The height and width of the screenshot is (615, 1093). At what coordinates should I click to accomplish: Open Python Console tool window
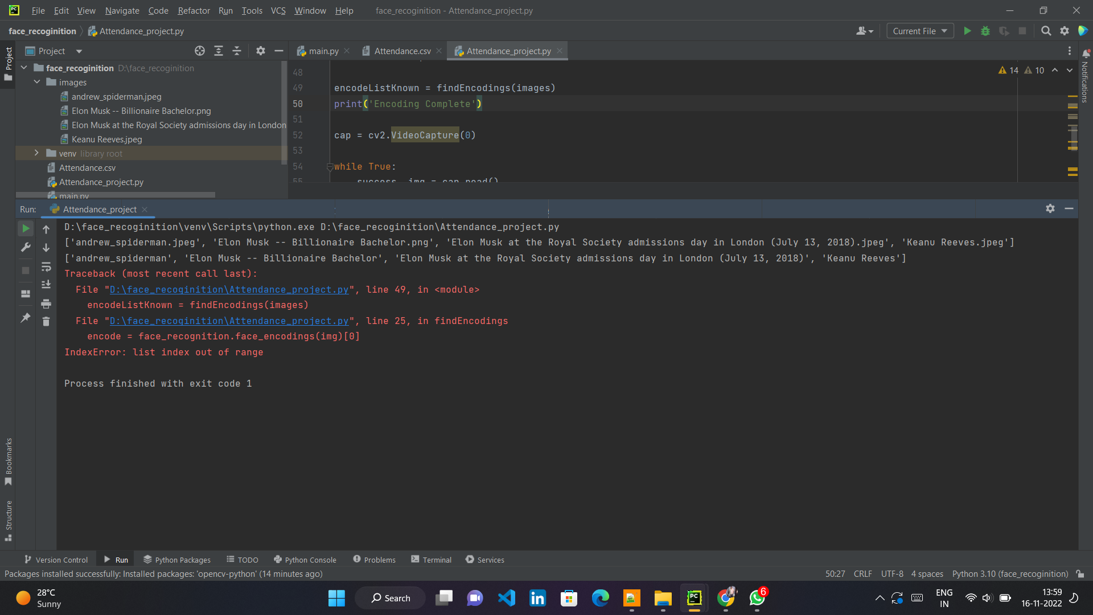pyautogui.click(x=305, y=560)
